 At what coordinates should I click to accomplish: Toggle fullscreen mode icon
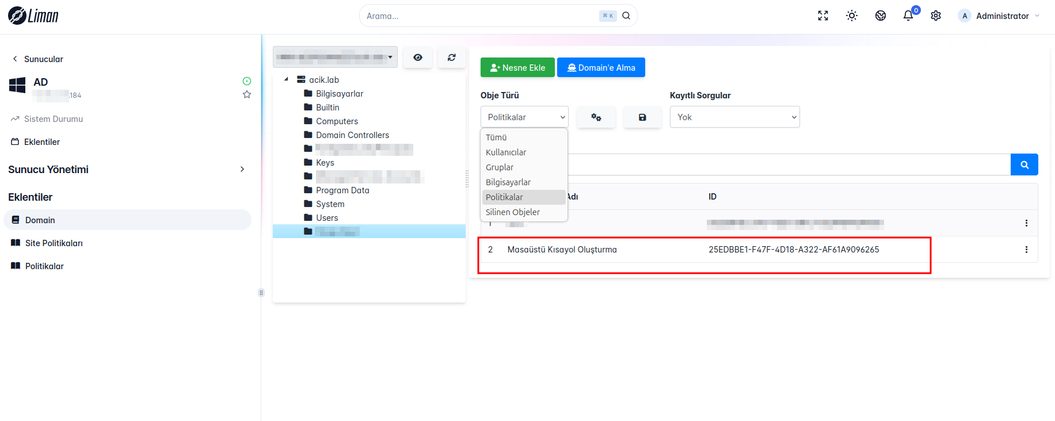(823, 16)
